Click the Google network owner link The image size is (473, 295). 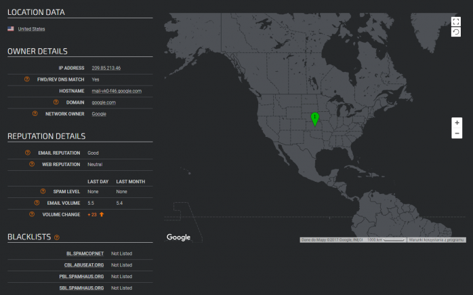click(99, 114)
